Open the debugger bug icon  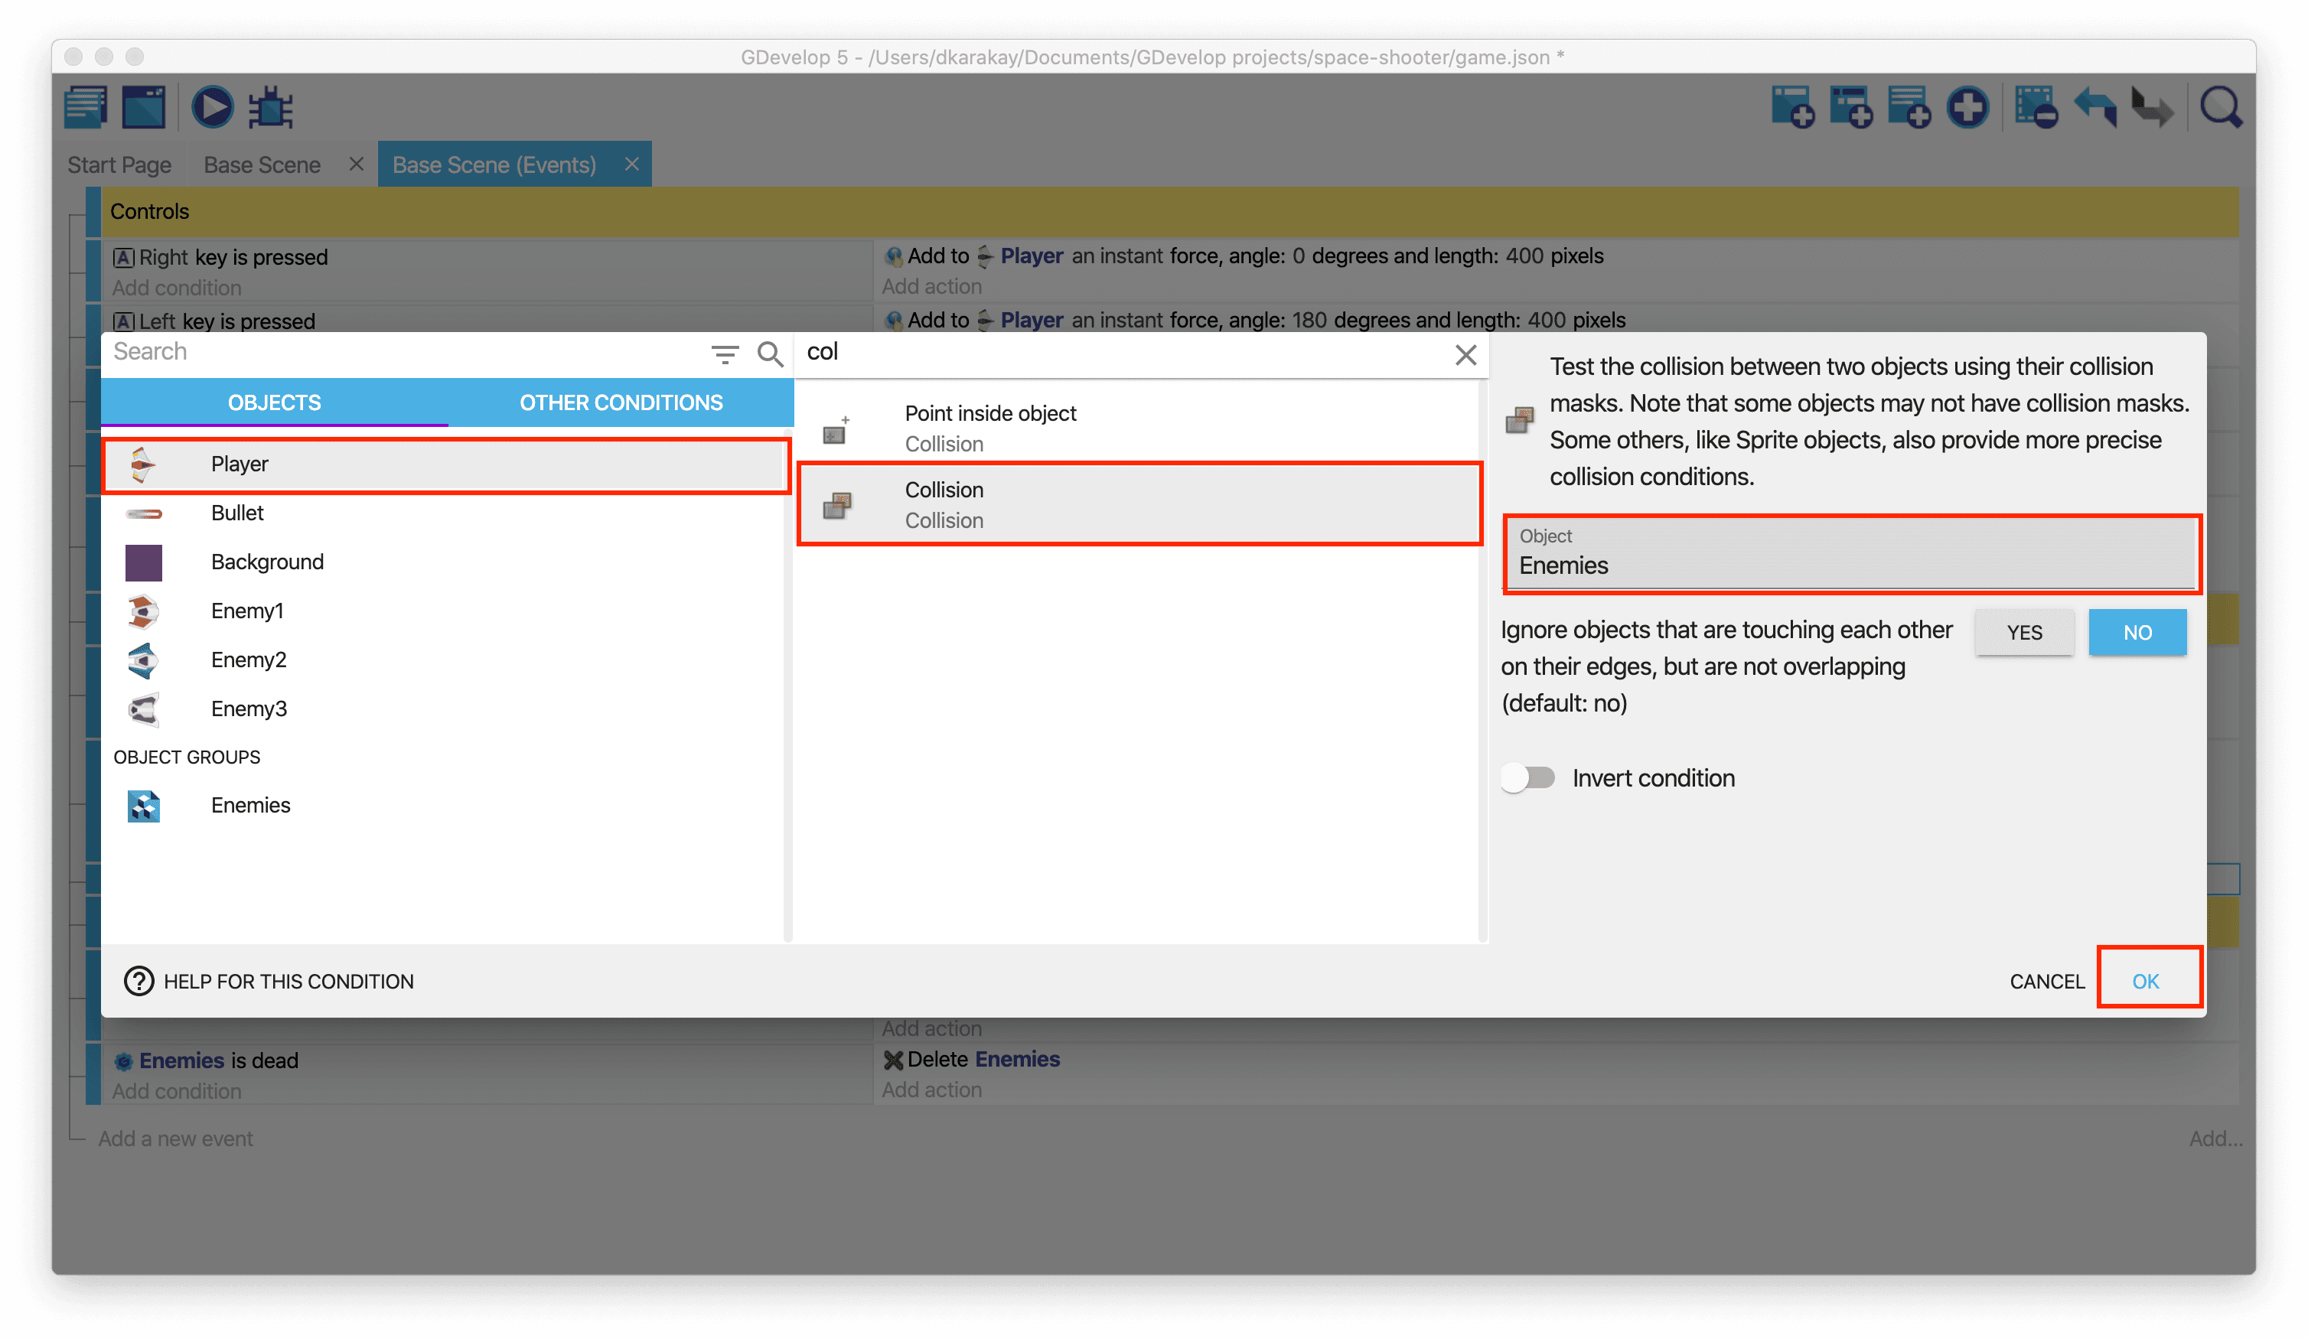(x=272, y=108)
